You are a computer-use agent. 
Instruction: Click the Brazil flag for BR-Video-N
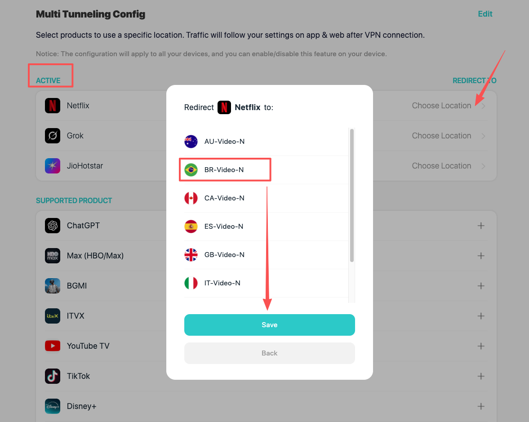click(x=191, y=169)
